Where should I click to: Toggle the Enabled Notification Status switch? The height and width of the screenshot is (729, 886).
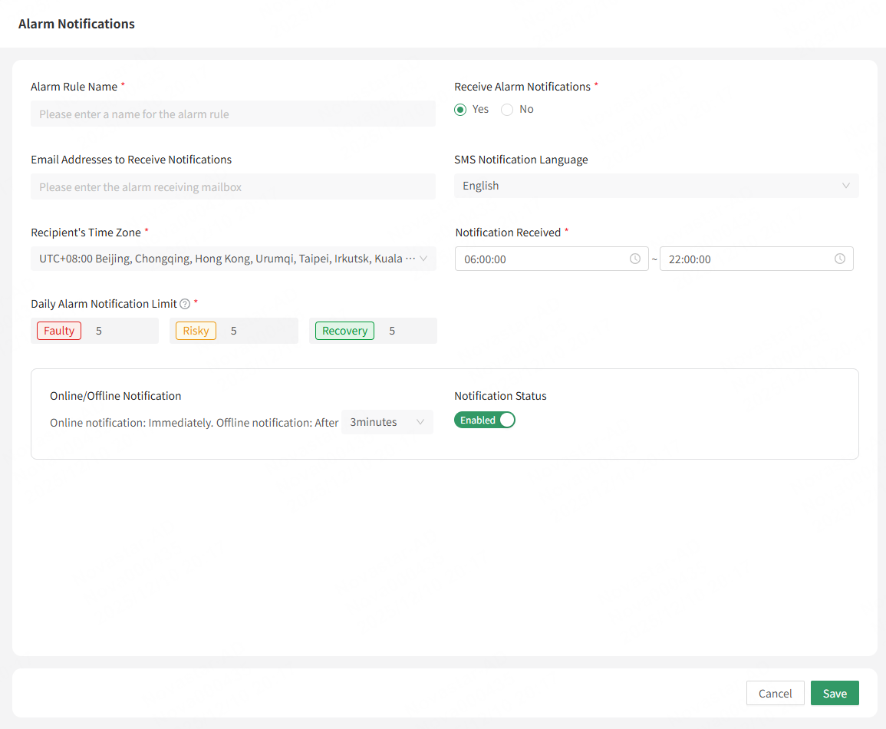click(x=485, y=421)
